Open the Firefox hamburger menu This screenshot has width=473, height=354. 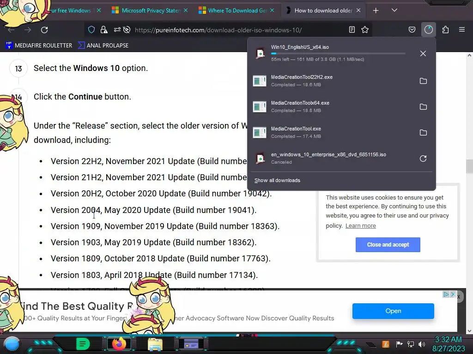pyautogui.click(x=462, y=29)
